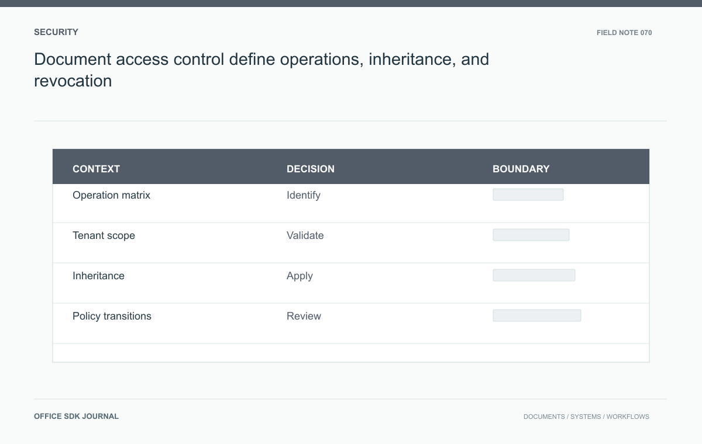Select the Operation matrix row label

[x=111, y=195]
